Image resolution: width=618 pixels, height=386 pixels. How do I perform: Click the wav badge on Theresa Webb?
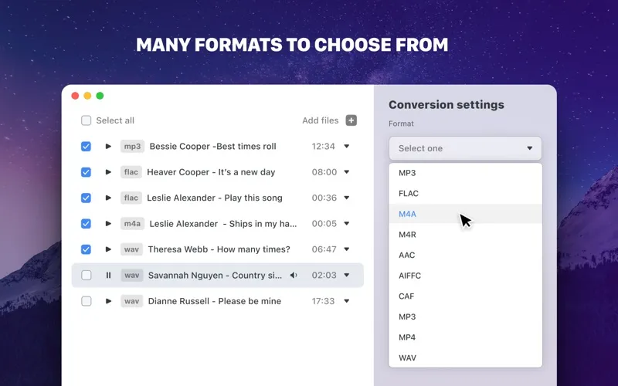131,249
